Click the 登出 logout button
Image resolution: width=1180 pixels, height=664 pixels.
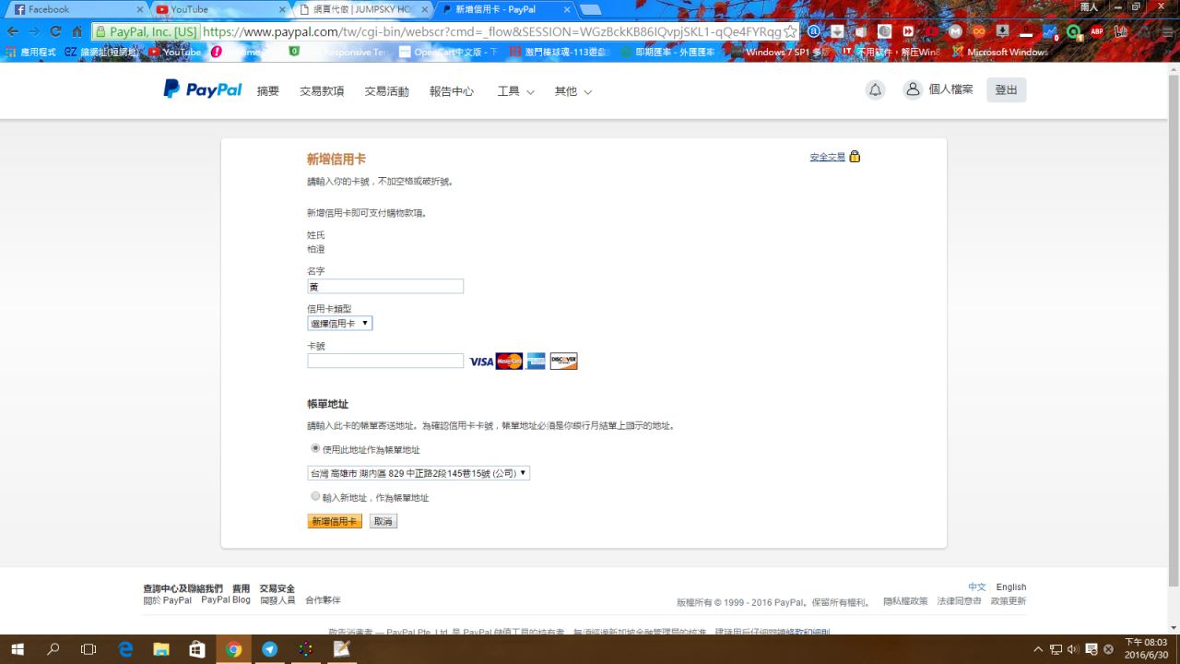pos(1006,89)
